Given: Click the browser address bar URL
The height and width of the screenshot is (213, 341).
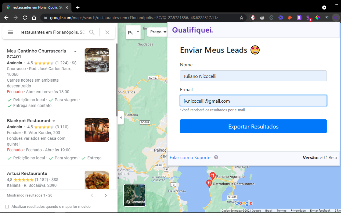Looking at the screenshot, I should (134, 18).
